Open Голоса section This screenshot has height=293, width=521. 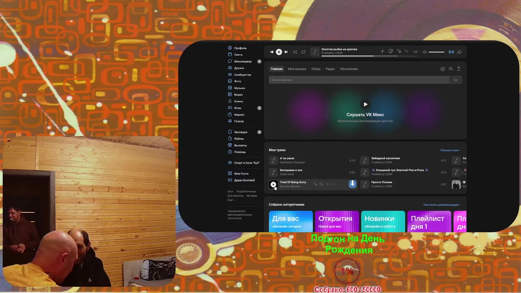(x=239, y=121)
